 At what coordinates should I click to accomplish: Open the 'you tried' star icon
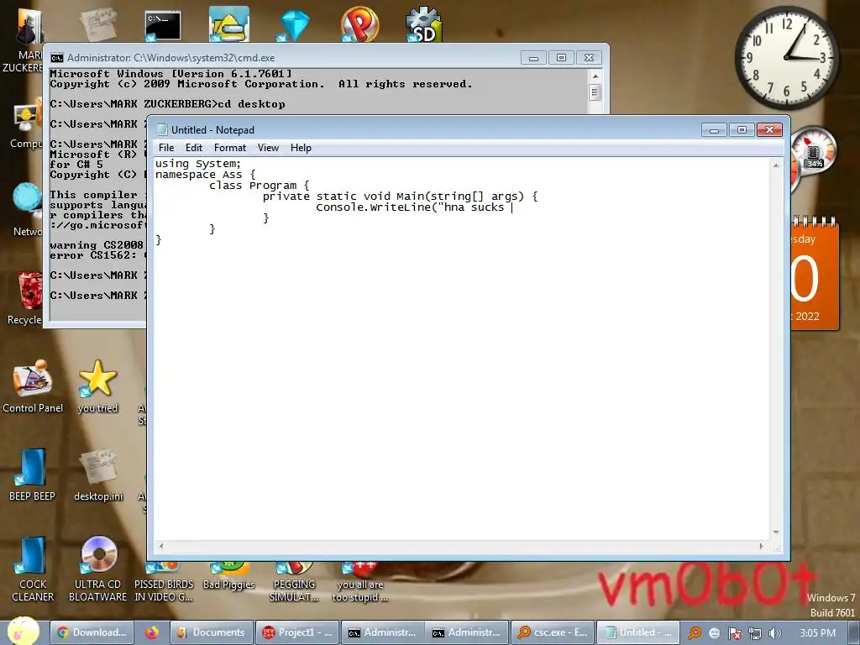coord(97,379)
